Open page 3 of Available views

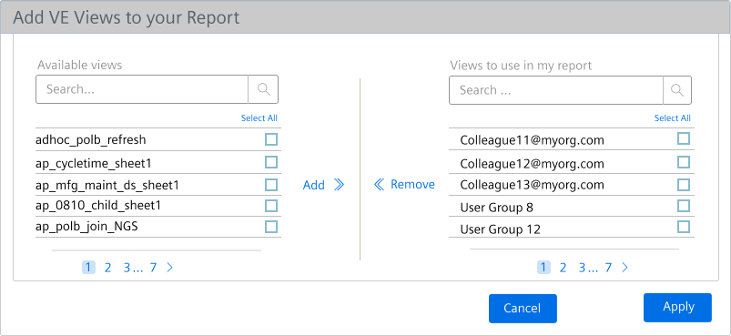[x=127, y=268]
